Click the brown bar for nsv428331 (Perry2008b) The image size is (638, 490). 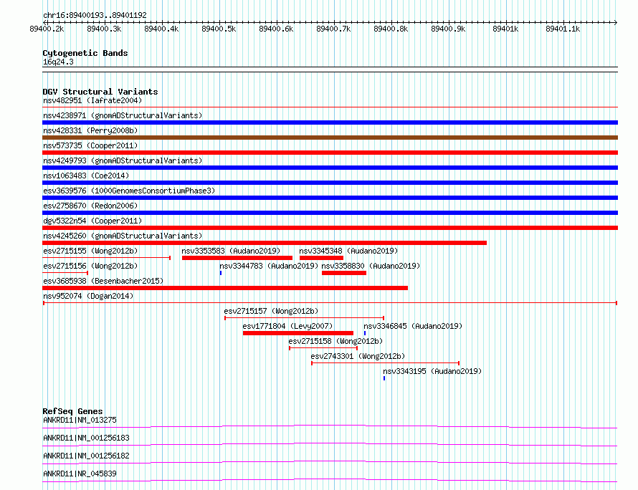(330, 138)
